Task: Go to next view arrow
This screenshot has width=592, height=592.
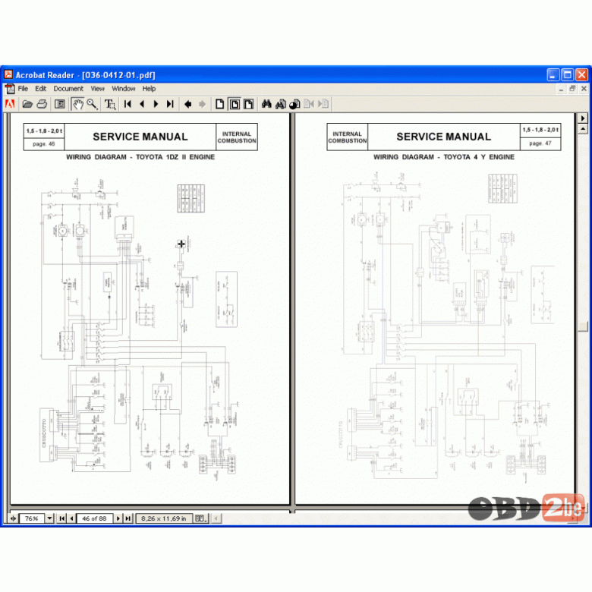Action: 203,104
